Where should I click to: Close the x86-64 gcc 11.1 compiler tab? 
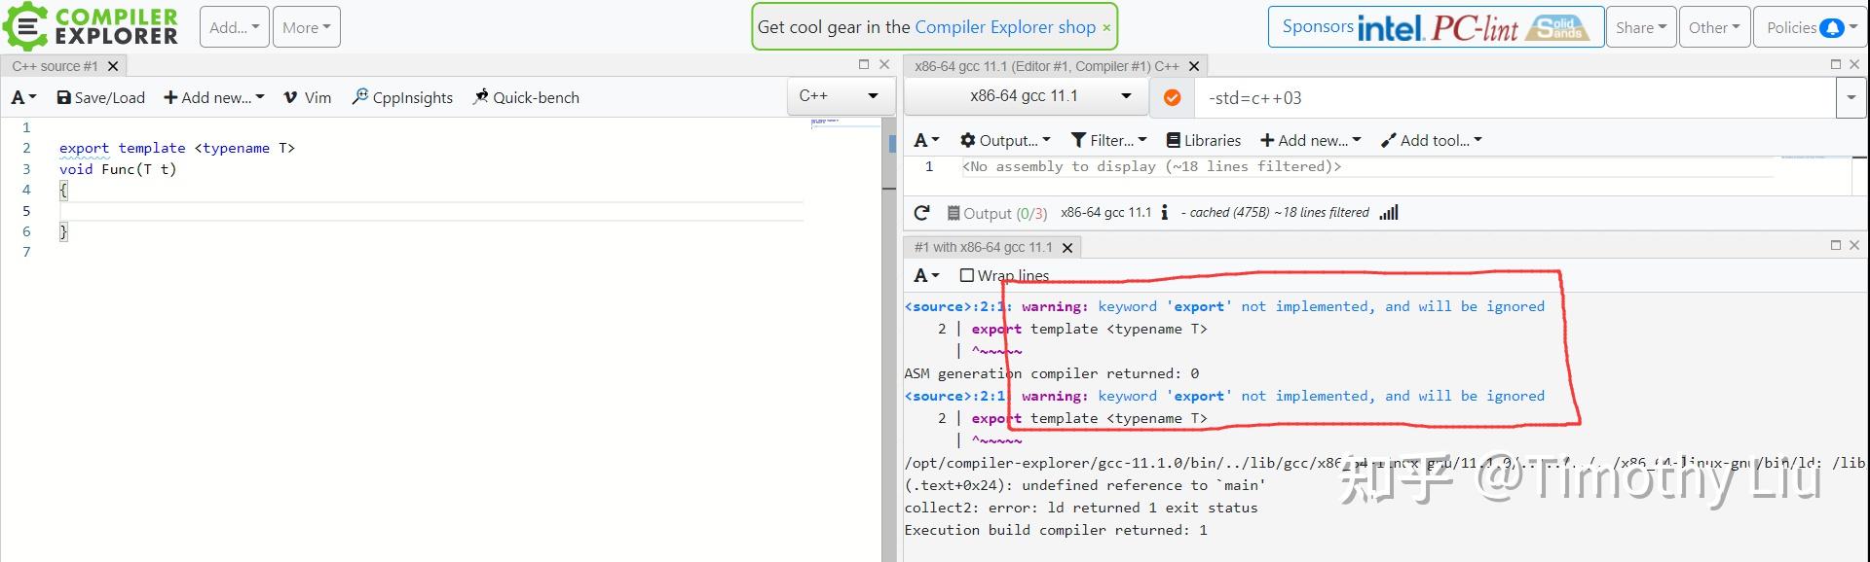tap(1194, 66)
